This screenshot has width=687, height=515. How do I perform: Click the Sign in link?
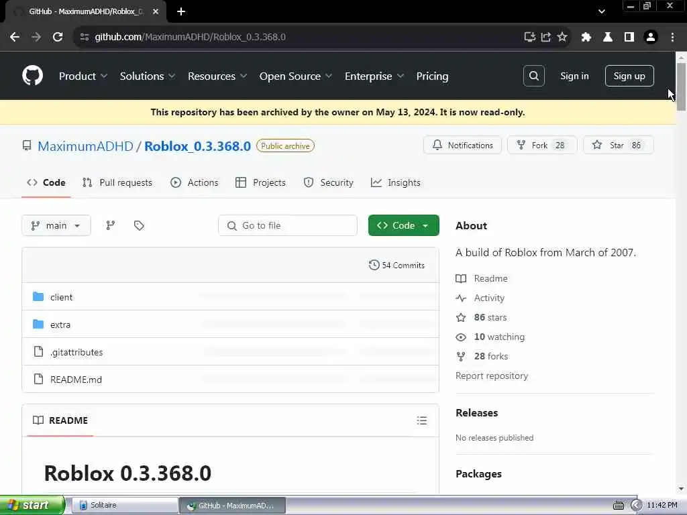click(574, 76)
